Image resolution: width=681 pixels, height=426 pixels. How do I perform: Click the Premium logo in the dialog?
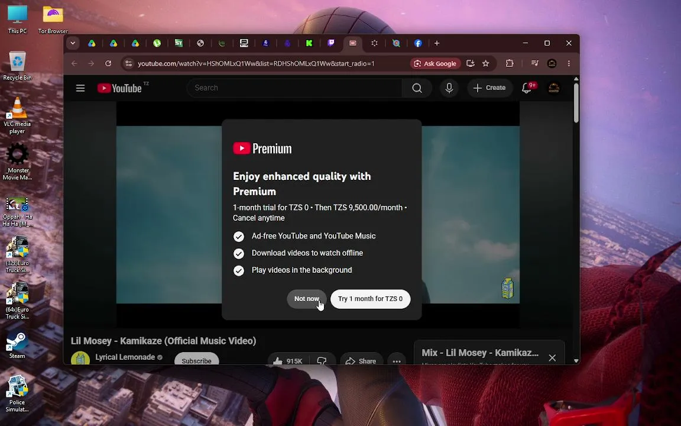tap(262, 149)
